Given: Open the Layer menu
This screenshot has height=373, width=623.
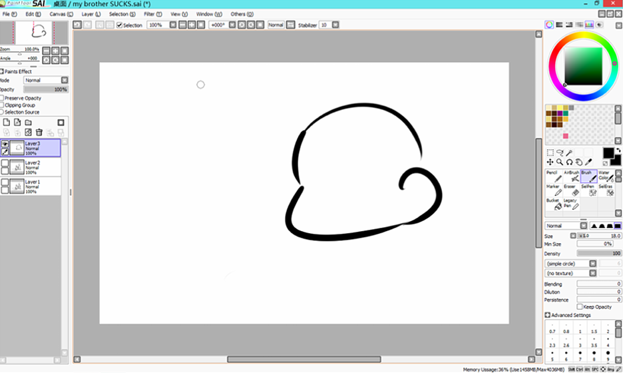Looking at the screenshot, I should tap(91, 13).
